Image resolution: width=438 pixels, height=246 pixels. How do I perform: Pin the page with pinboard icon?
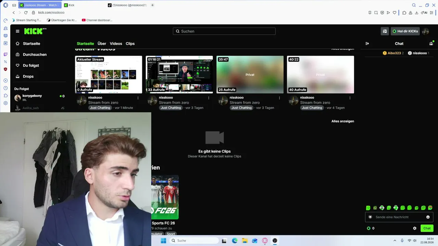click(370, 13)
